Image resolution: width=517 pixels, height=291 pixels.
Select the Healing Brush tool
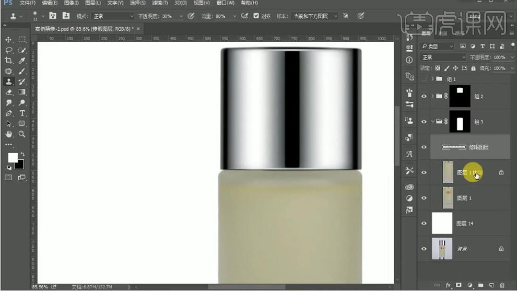[8, 71]
